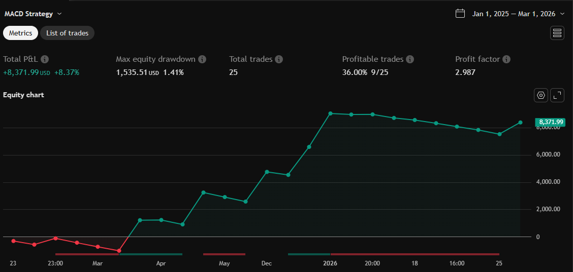This screenshot has width=573, height=272.
Task: Click the short red bar left of May
Action: tap(224, 254)
